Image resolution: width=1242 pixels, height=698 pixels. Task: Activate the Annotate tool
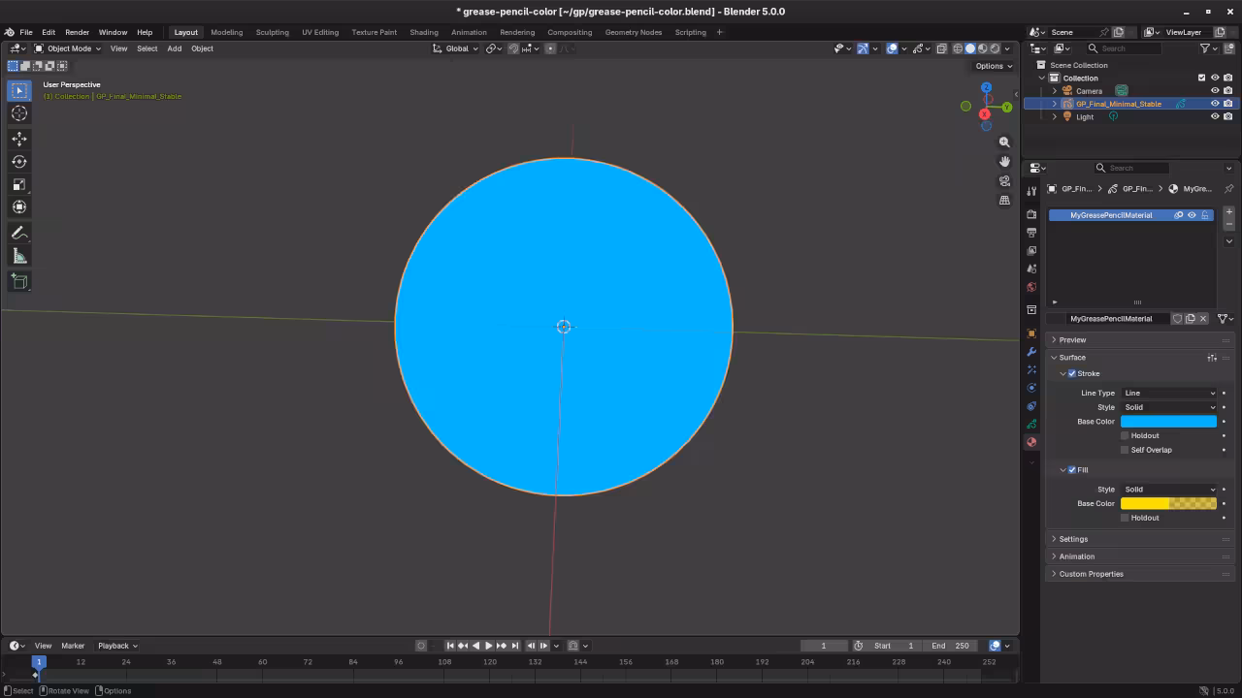point(19,233)
